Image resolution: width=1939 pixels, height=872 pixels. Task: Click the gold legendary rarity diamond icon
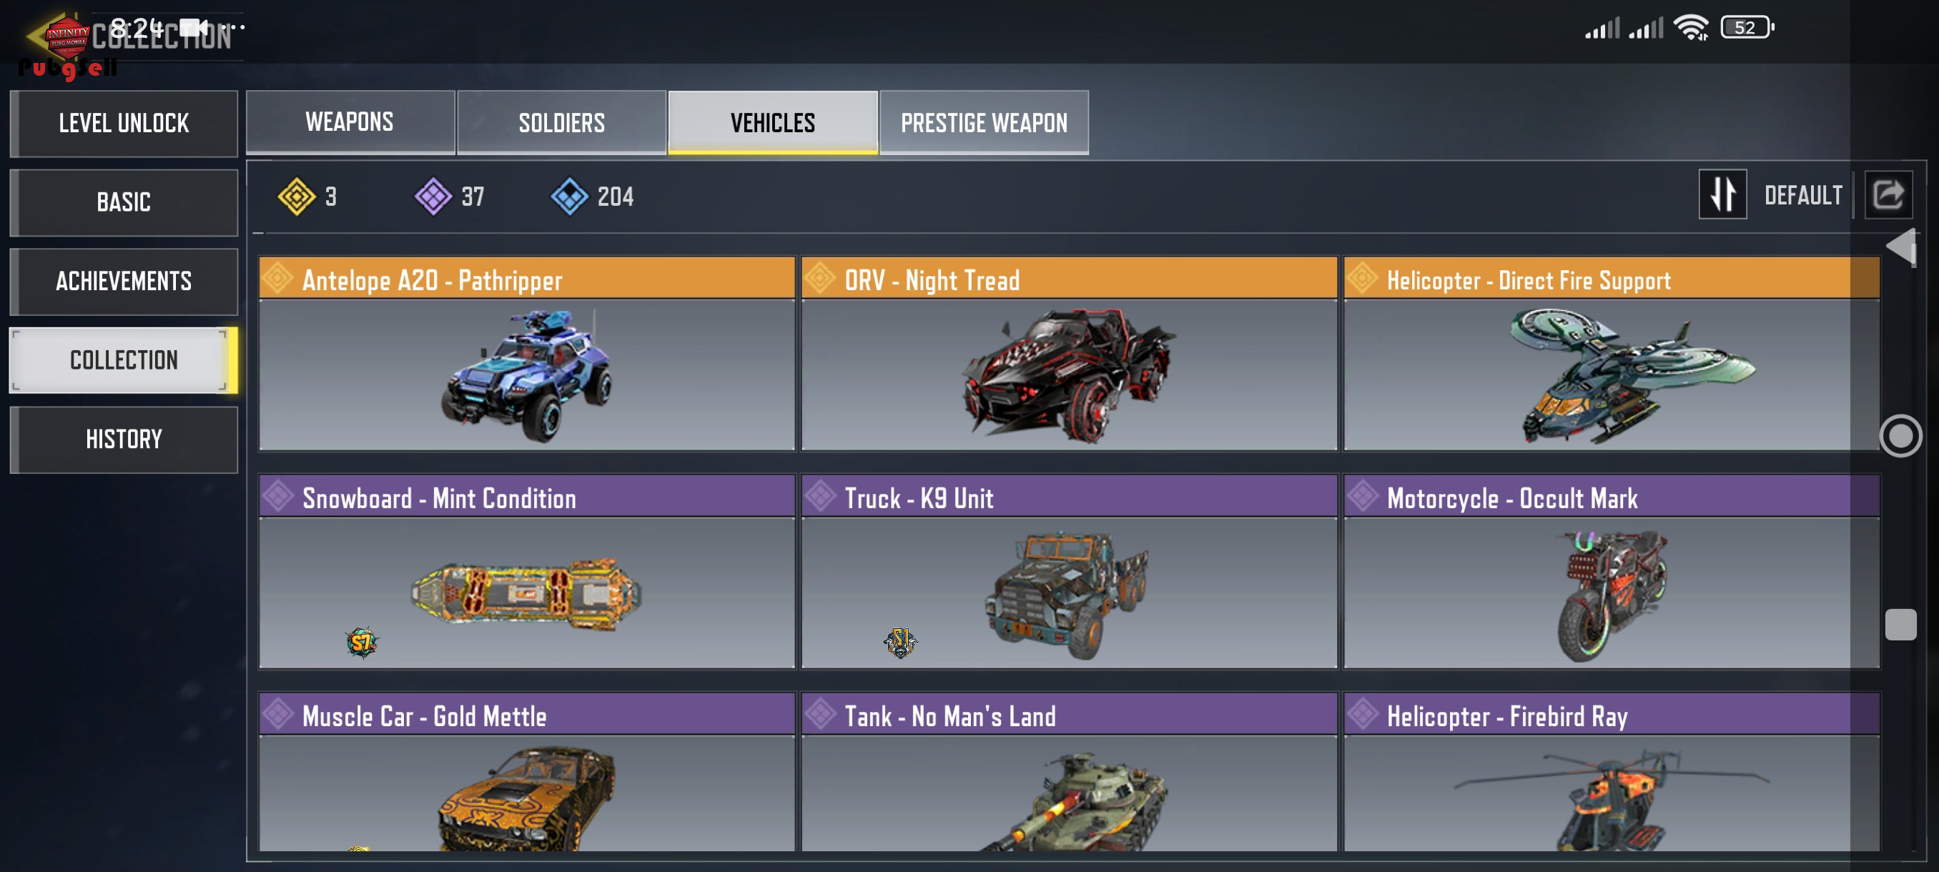297,197
